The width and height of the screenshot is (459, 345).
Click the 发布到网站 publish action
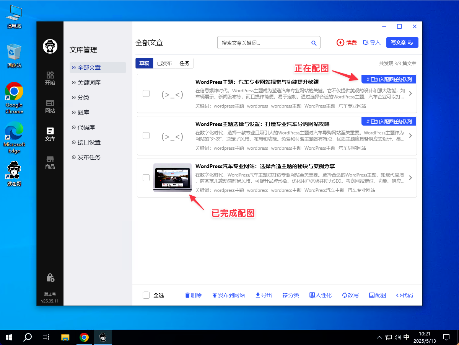[228, 295]
